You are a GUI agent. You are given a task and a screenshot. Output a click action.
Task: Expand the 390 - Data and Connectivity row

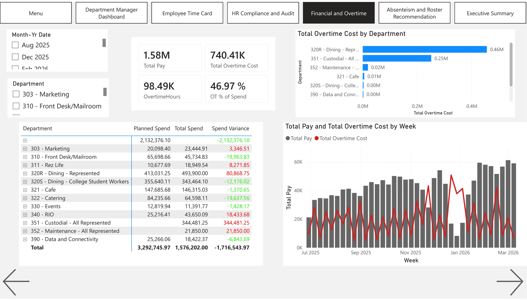pyautogui.click(x=25, y=239)
